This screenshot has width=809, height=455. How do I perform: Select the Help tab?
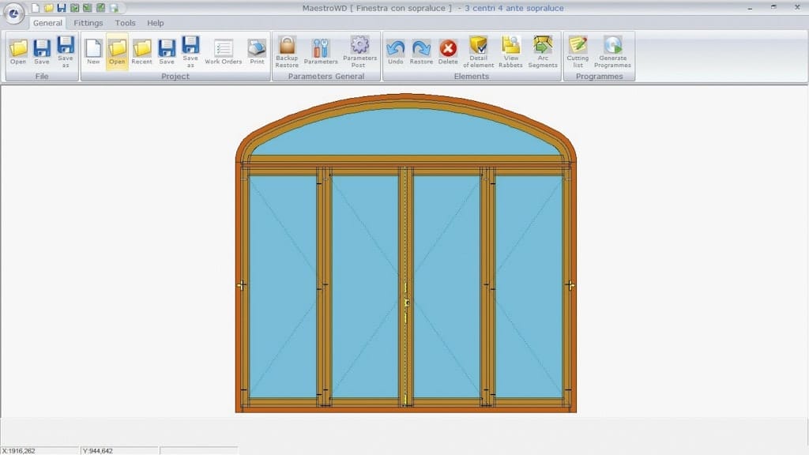click(156, 24)
